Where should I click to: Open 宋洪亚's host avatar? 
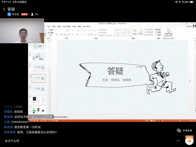(9, 14)
